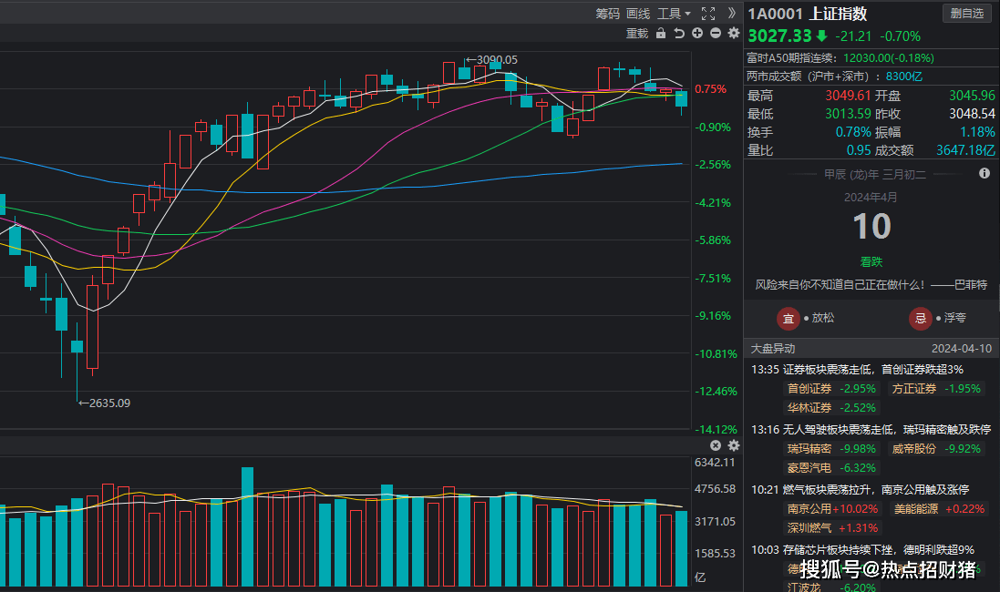Open 南京公用 stock link
This screenshot has height=592, width=1000.
click(x=809, y=508)
